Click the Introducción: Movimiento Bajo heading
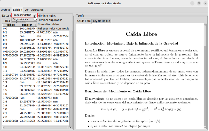 click(131, 43)
